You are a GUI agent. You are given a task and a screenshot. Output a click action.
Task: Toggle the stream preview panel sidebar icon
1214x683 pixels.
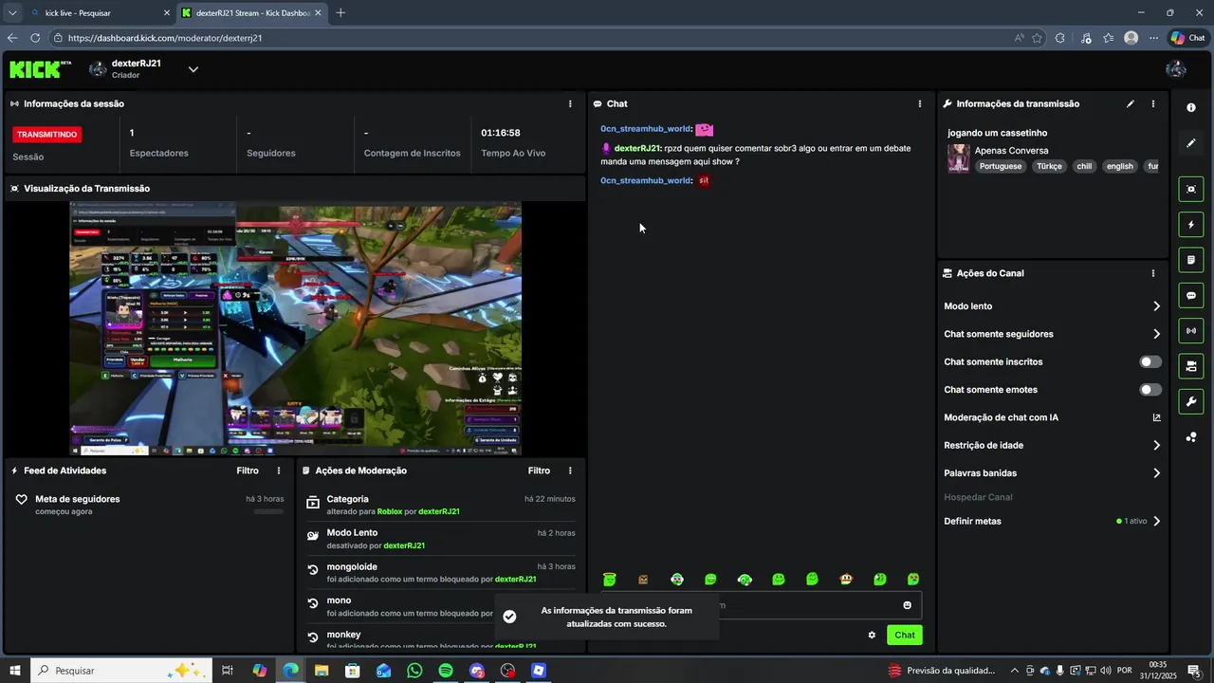tap(1191, 189)
